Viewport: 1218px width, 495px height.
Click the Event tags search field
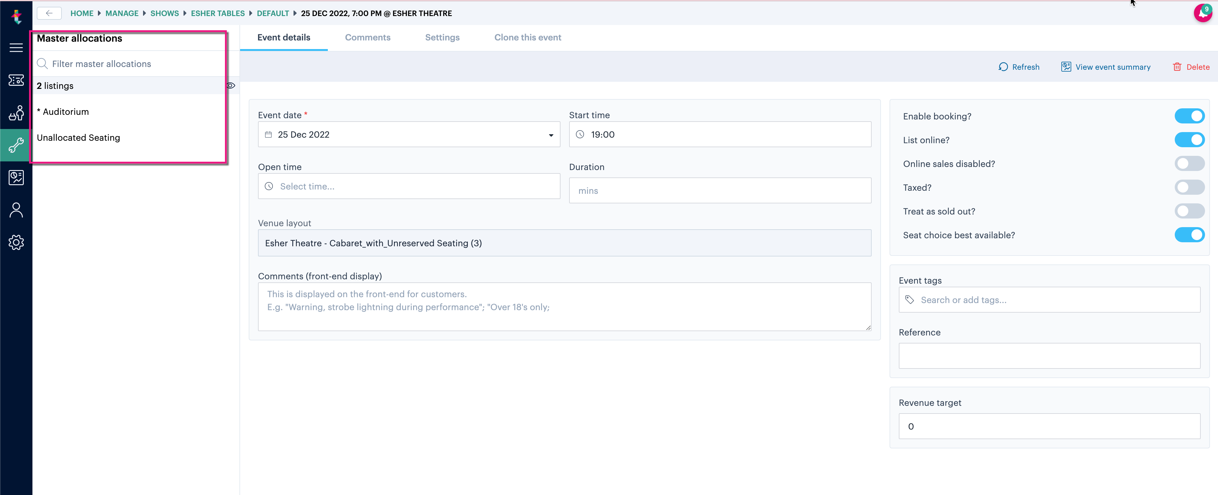click(1049, 300)
